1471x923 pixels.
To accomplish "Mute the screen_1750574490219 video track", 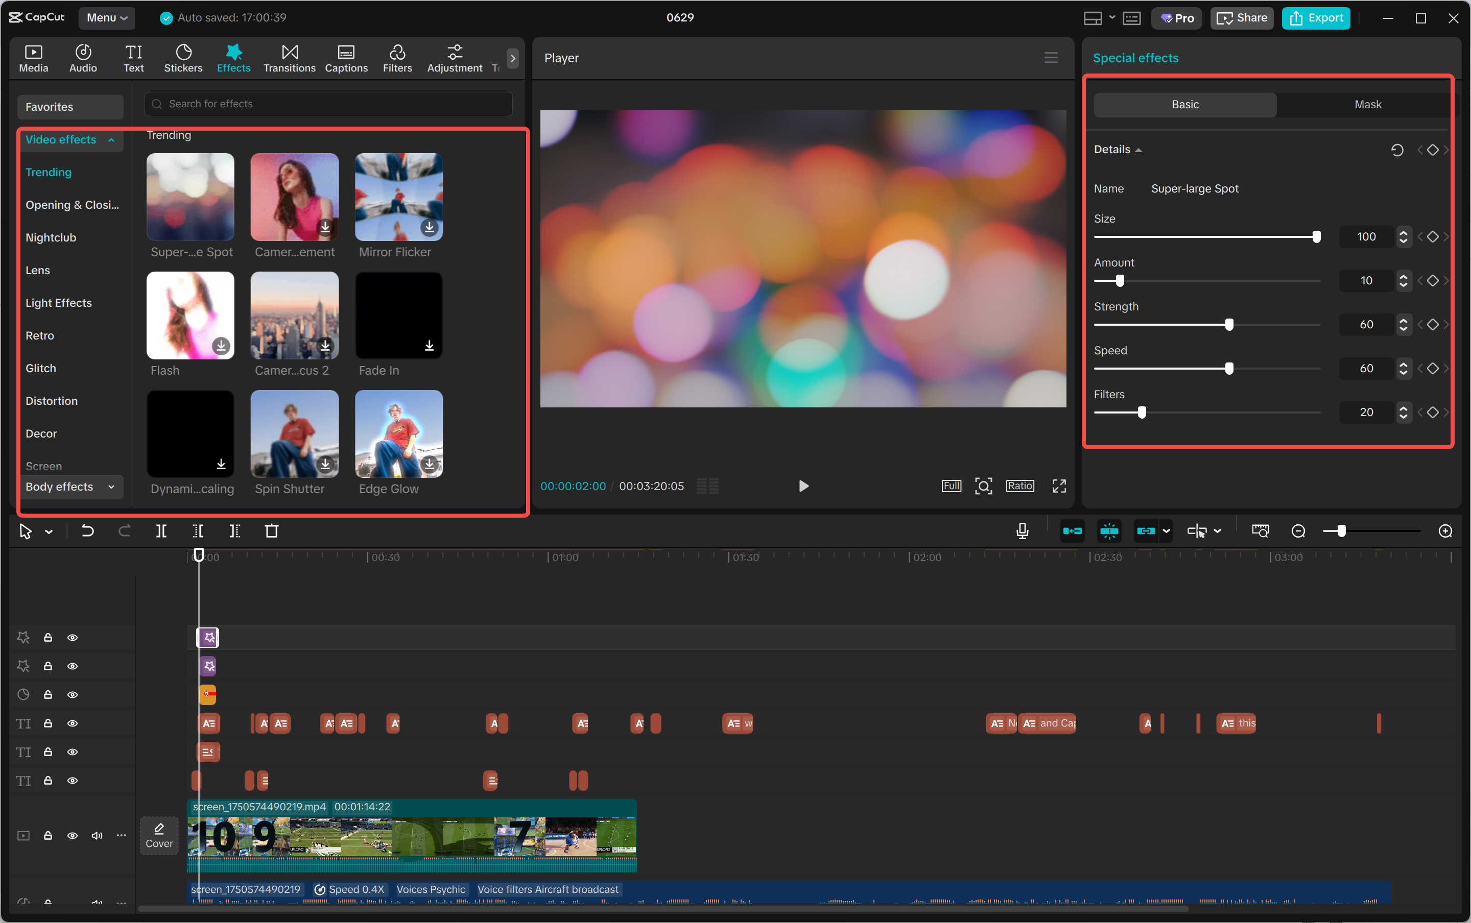I will click(97, 835).
